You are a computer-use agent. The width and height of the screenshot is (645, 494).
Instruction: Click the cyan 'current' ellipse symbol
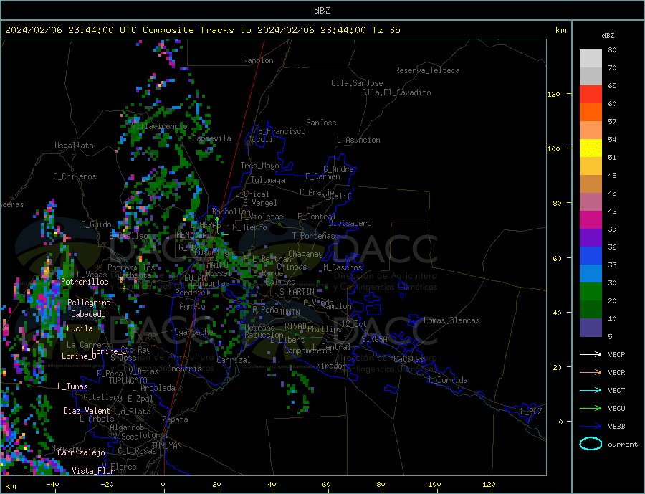[x=591, y=444]
